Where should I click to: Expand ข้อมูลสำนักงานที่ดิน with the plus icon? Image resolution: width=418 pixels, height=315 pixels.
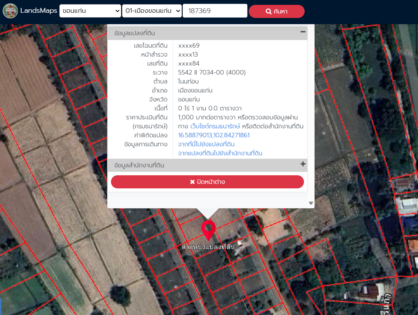(303, 164)
